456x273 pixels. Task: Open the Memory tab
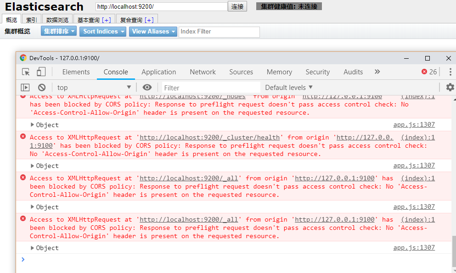coord(279,72)
